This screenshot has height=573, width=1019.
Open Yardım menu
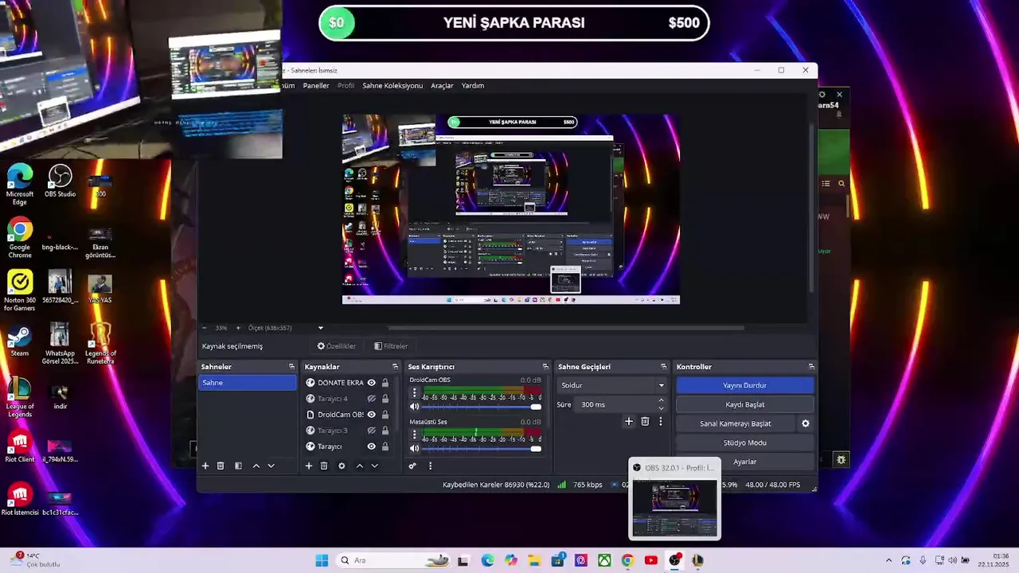473,86
